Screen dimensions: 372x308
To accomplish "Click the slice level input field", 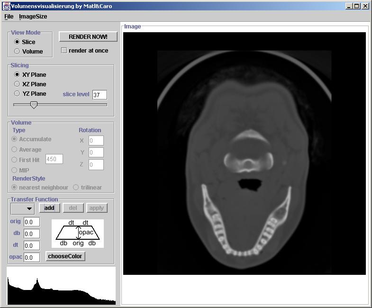I will (100, 95).
